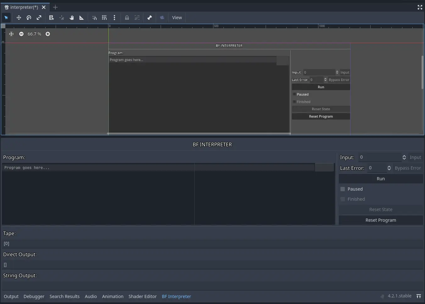The image size is (425, 304).
Task: Switch to the Scale Mode tool
Action: point(39,18)
